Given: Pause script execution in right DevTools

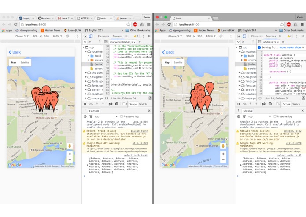Looking at the screenshot, I should tap(239, 104).
